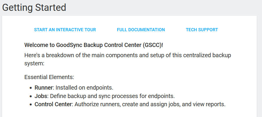Click the bold Runner term
The width and height of the screenshot is (262, 117).
click(44, 88)
